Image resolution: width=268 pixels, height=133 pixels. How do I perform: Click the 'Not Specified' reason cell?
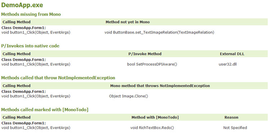(x=235, y=128)
